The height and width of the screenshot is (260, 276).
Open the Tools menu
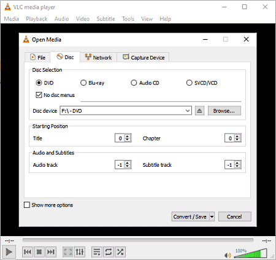click(x=128, y=19)
